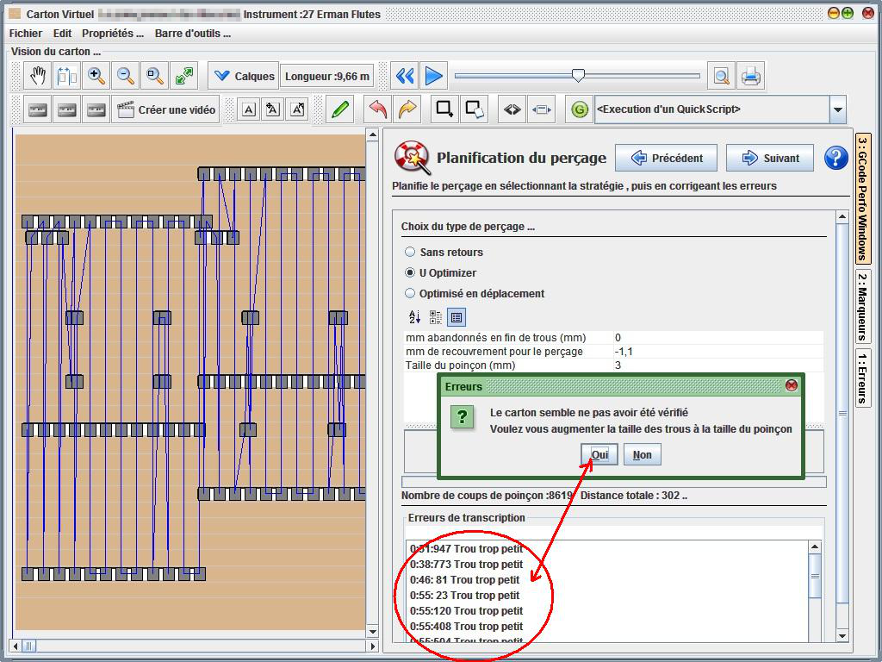Click the zoom out magnifier icon

click(126, 76)
